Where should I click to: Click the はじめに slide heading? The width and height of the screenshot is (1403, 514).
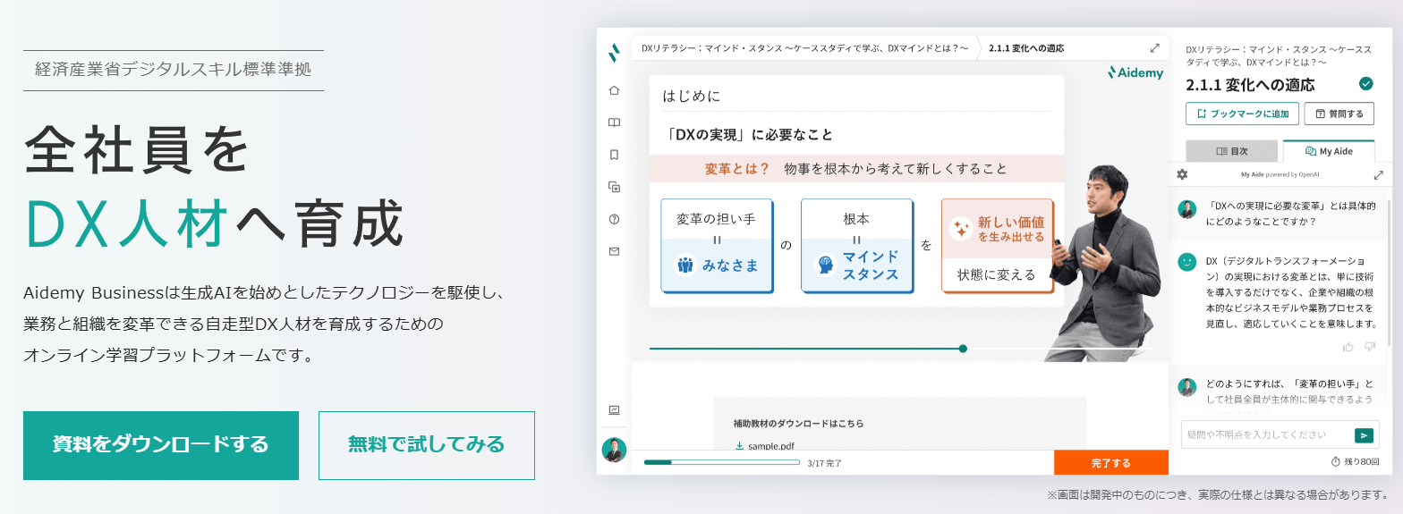tap(692, 95)
